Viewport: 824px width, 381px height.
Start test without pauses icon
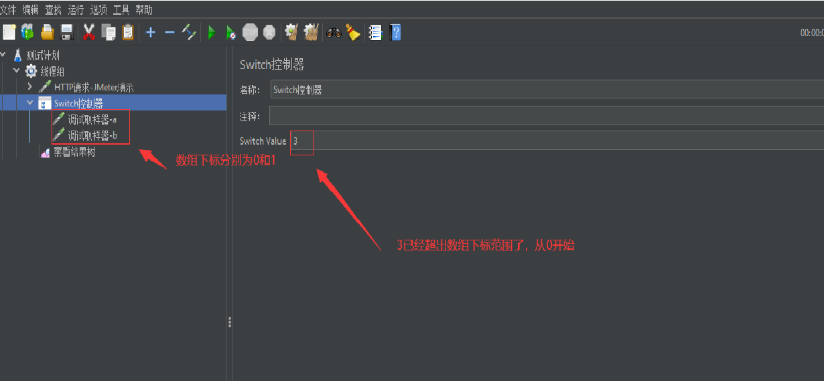click(x=230, y=32)
